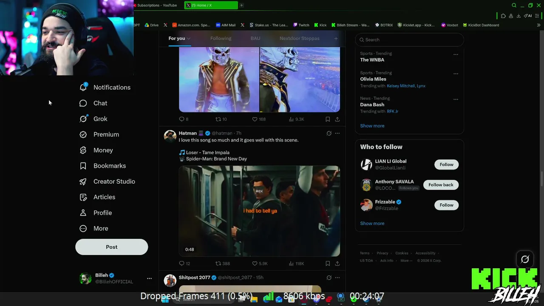Ask Grok about Shitpost 2077's post
This screenshot has width=544, height=306.
click(x=329, y=278)
